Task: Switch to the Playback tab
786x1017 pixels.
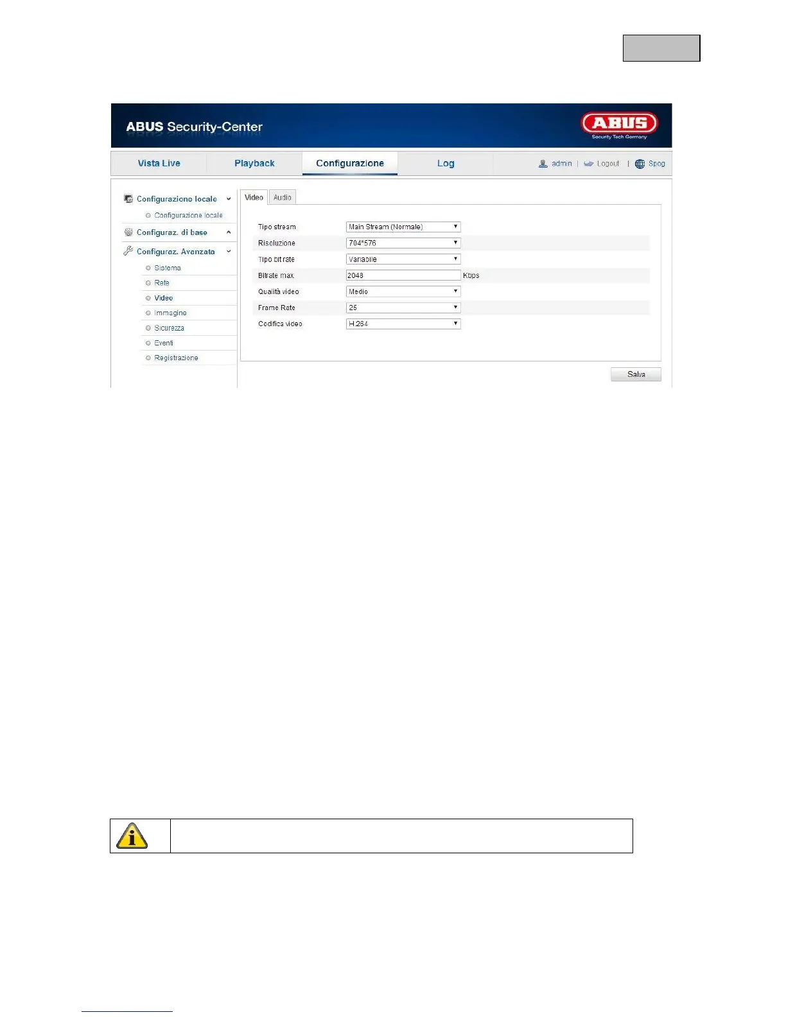Action: pos(254,163)
